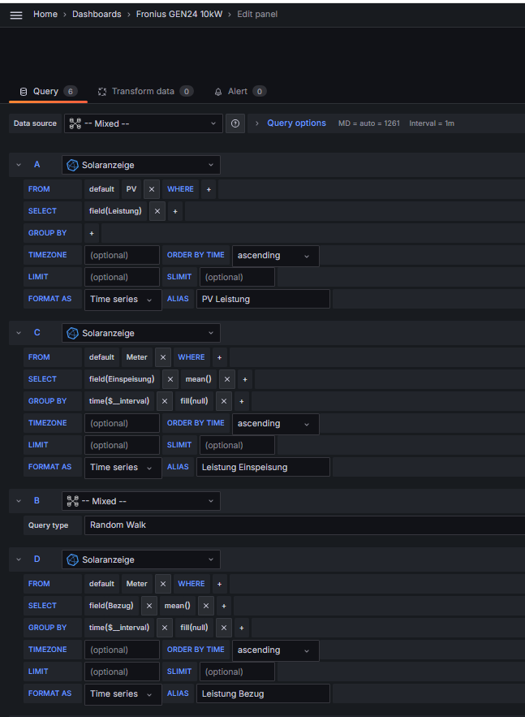Remove fill(null) from query D GROUP BY
Viewport: 525px width, 717px height.
click(224, 628)
